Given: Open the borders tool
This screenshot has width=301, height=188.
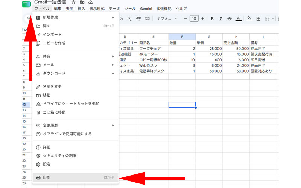Looking at the screenshot, I should (x=258, y=18).
